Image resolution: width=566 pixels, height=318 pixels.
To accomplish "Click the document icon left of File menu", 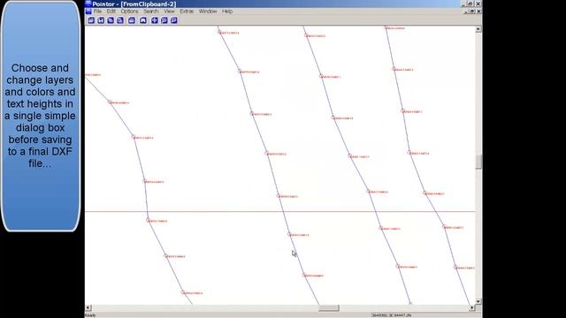I will click(88, 11).
